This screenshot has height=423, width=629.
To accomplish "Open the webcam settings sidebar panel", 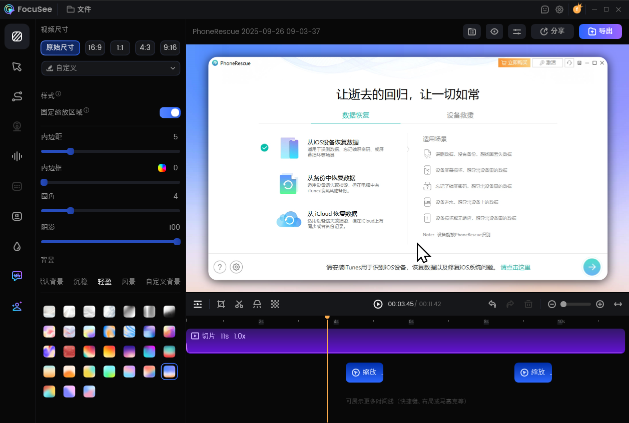I will [x=17, y=126].
